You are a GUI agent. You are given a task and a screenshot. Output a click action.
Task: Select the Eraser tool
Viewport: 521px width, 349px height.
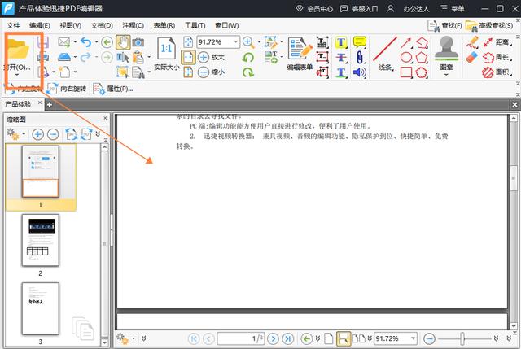click(x=472, y=57)
